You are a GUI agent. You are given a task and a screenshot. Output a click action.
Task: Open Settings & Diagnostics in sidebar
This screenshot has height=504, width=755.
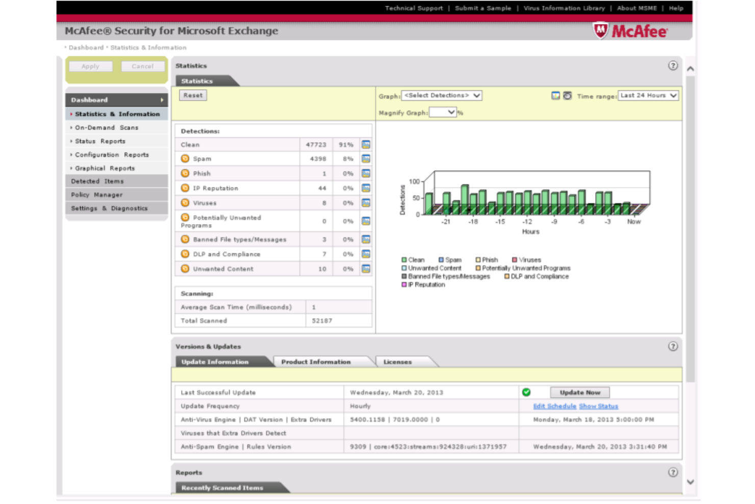(117, 208)
